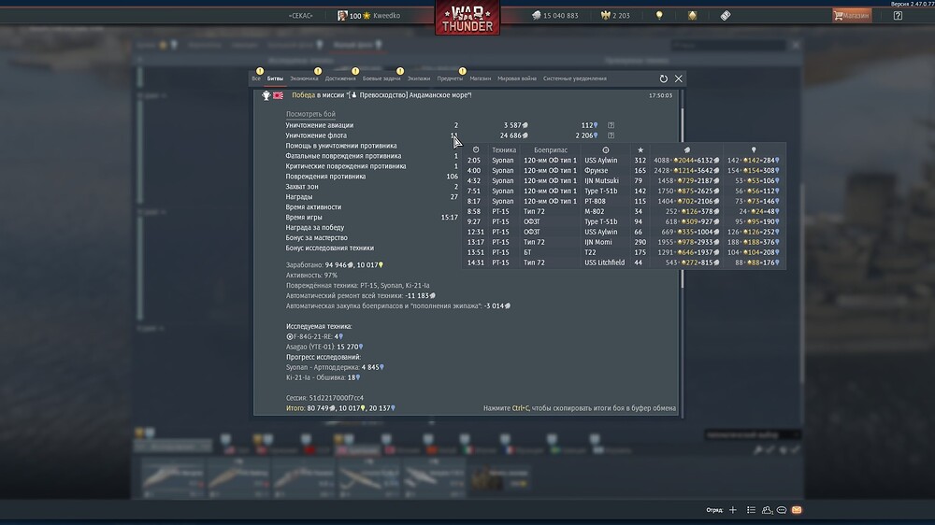
Task: Open the Магазин tab in log window
Action: point(480,78)
